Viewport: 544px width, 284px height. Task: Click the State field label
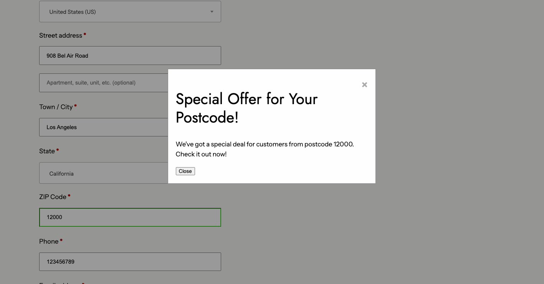pos(47,151)
